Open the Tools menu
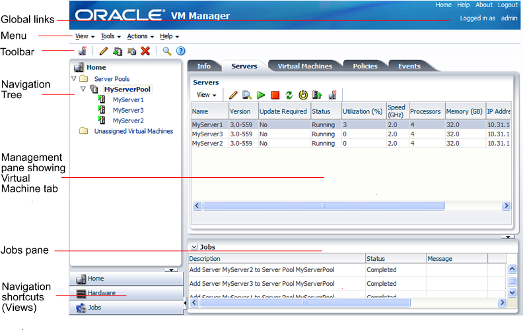The image size is (523, 330). pos(111,36)
